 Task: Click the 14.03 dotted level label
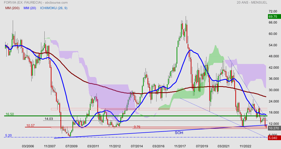click(x=49, y=119)
